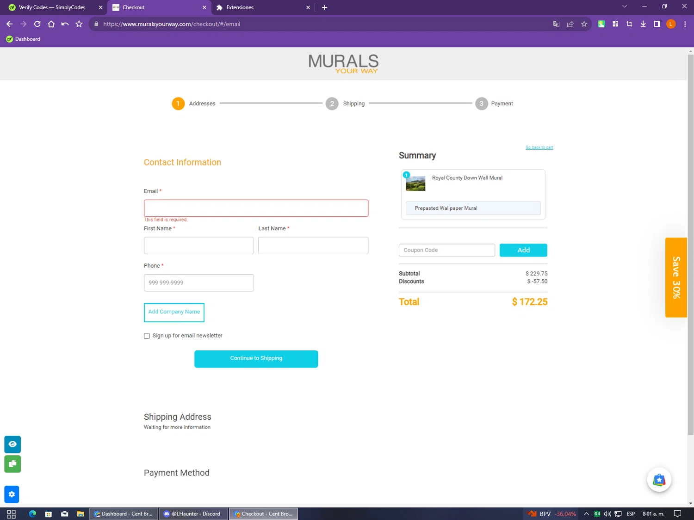Open the browser three-dot menu

pyautogui.click(x=685, y=24)
